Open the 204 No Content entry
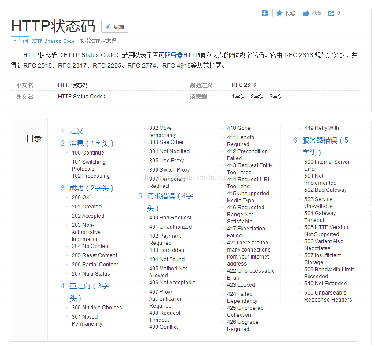The width and height of the screenshot is (372, 345). 91,246
